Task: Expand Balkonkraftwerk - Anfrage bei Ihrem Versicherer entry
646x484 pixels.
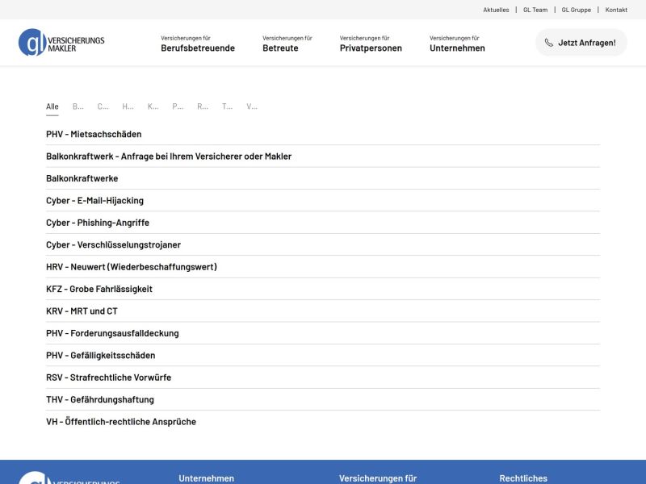Action: tap(323, 156)
